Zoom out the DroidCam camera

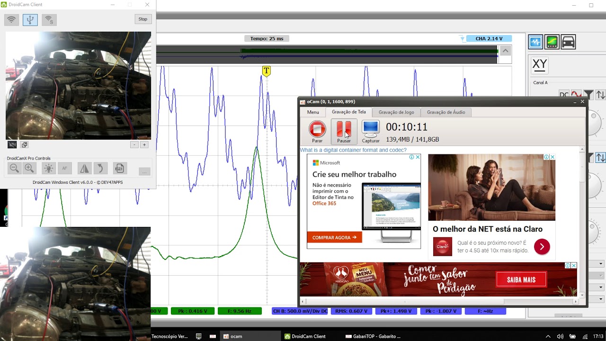point(14,168)
